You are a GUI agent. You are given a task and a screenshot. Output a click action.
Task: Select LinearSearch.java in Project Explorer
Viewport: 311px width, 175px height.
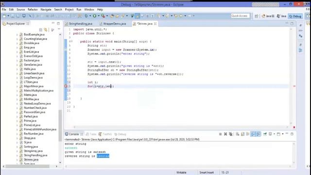(x=34, y=73)
